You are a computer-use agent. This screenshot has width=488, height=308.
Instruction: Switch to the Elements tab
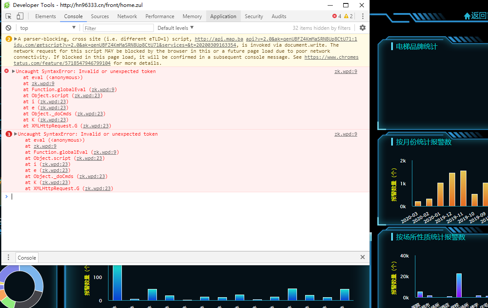pos(45,16)
